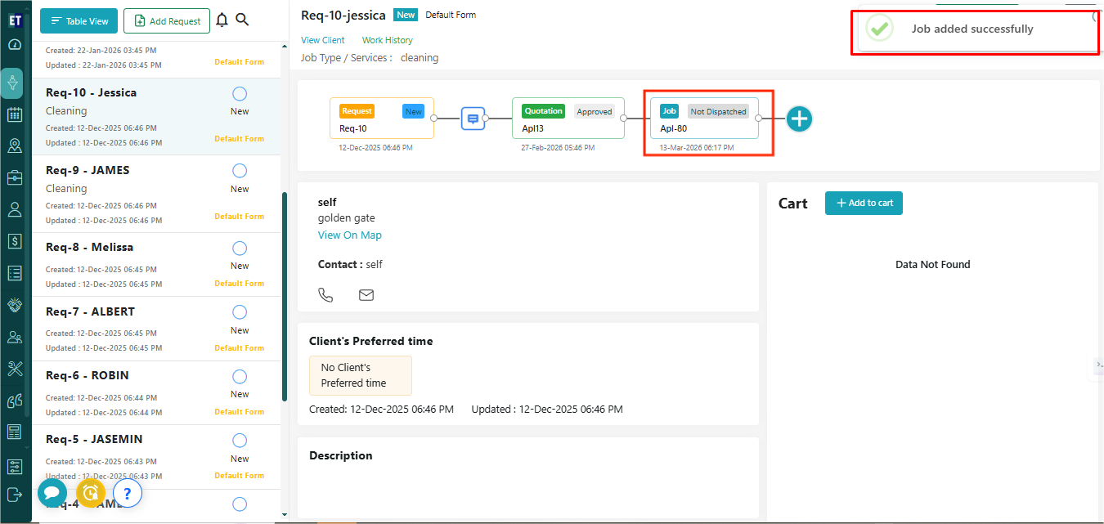Screen dimensions: 1104x524
Task: Open the View Client link
Action: 322,40
